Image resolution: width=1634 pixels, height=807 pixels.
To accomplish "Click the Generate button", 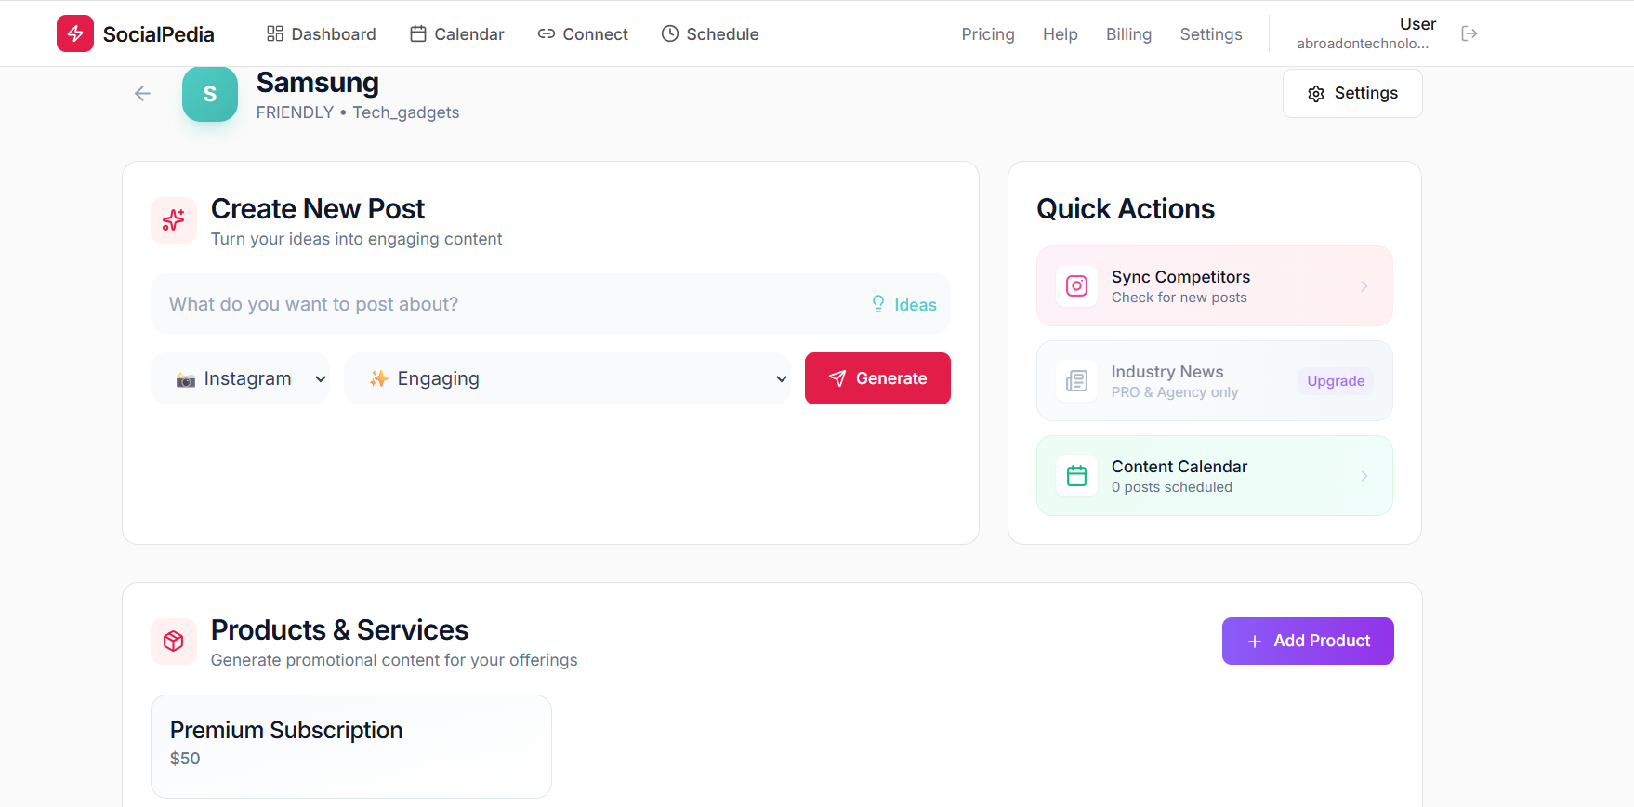I will (877, 378).
